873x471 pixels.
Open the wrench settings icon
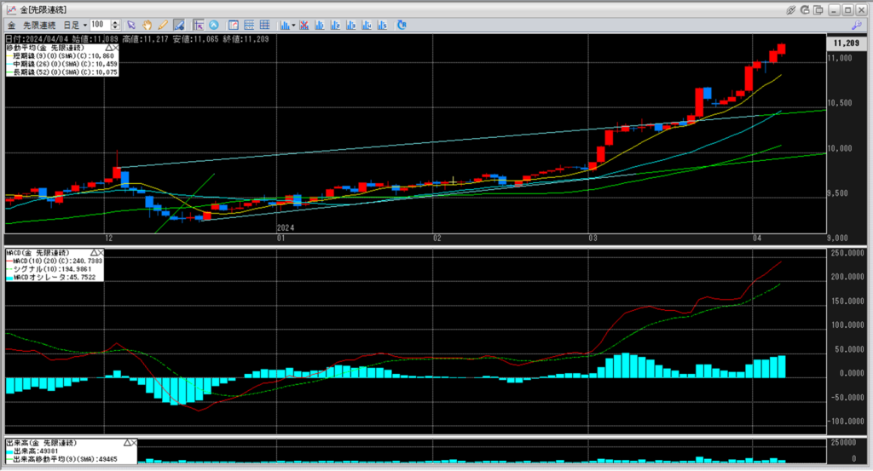(x=857, y=25)
